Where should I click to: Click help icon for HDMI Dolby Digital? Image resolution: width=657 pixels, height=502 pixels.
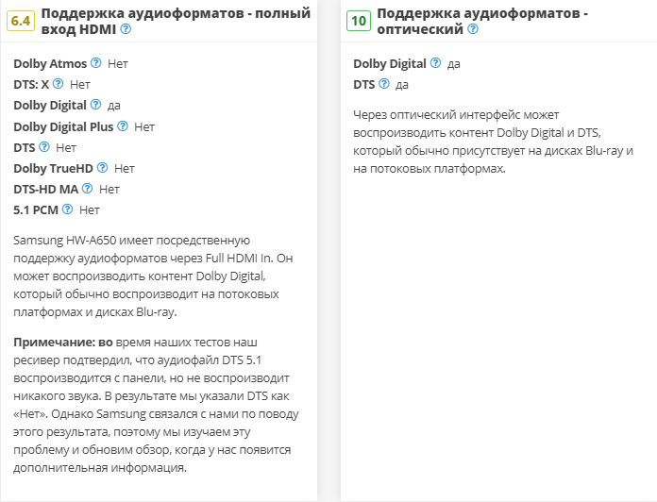96,105
